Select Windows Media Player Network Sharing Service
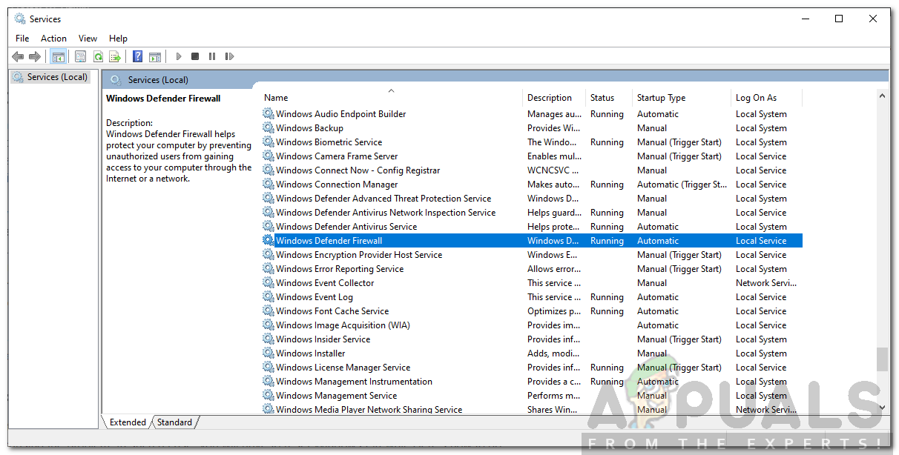The width and height of the screenshot is (899, 455). pyautogui.click(x=369, y=410)
